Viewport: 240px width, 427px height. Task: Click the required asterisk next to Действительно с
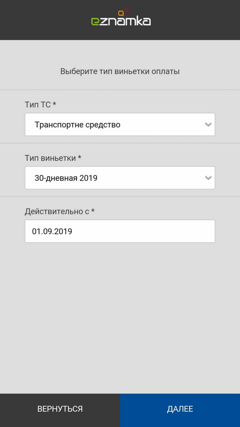(x=93, y=211)
